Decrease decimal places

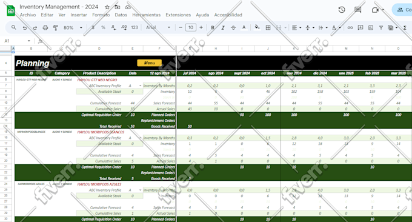113,27
